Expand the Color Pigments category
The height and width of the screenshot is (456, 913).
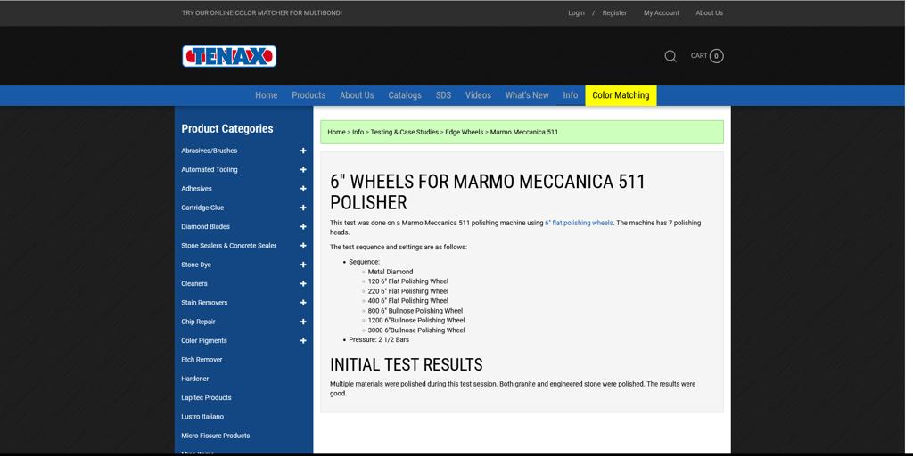(x=303, y=341)
